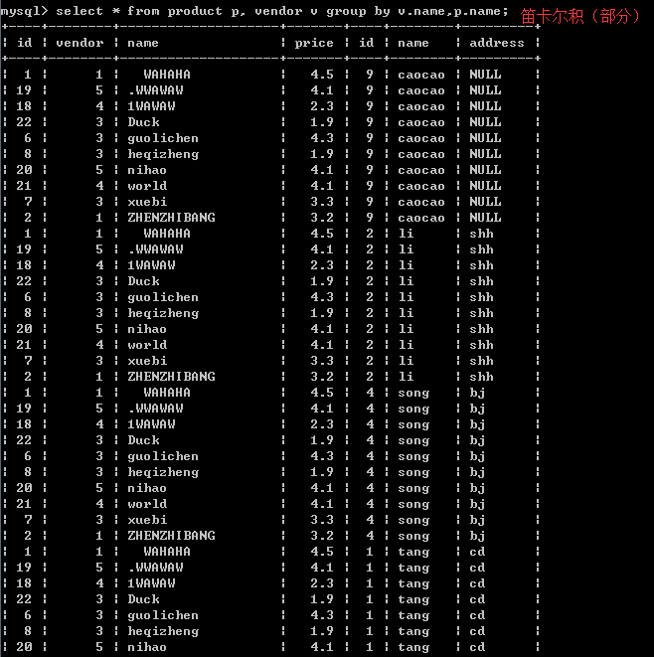Click the 'id' header right of price

tap(366, 43)
